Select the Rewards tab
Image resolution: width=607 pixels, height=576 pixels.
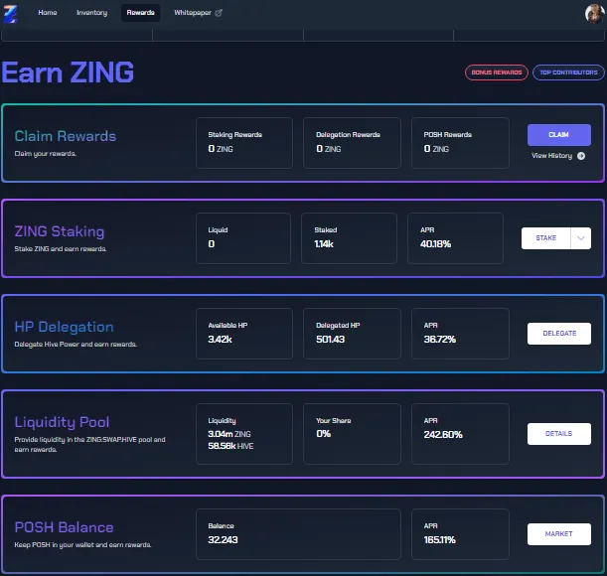coord(140,13)
